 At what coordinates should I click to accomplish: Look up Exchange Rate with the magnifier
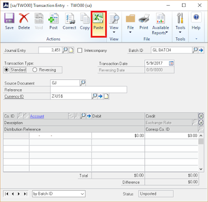point(195,123)
